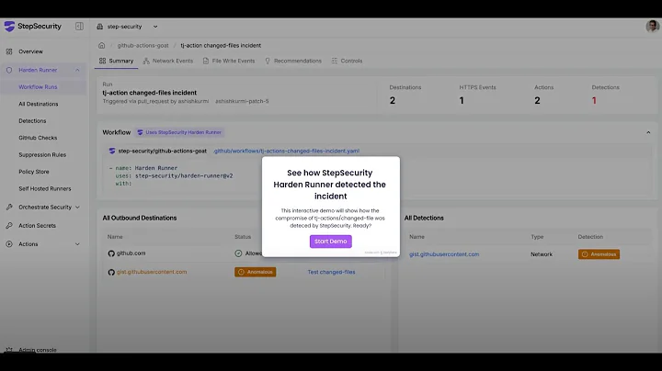The height and width of the screenshot is (371, 662).
Task: Open Action Secrets page
Action: [37, 226]
